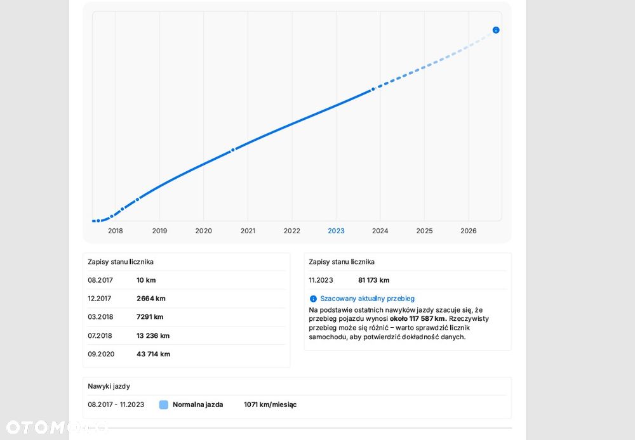Select the 13 236 km odometer reading

[x=153, y=335]
